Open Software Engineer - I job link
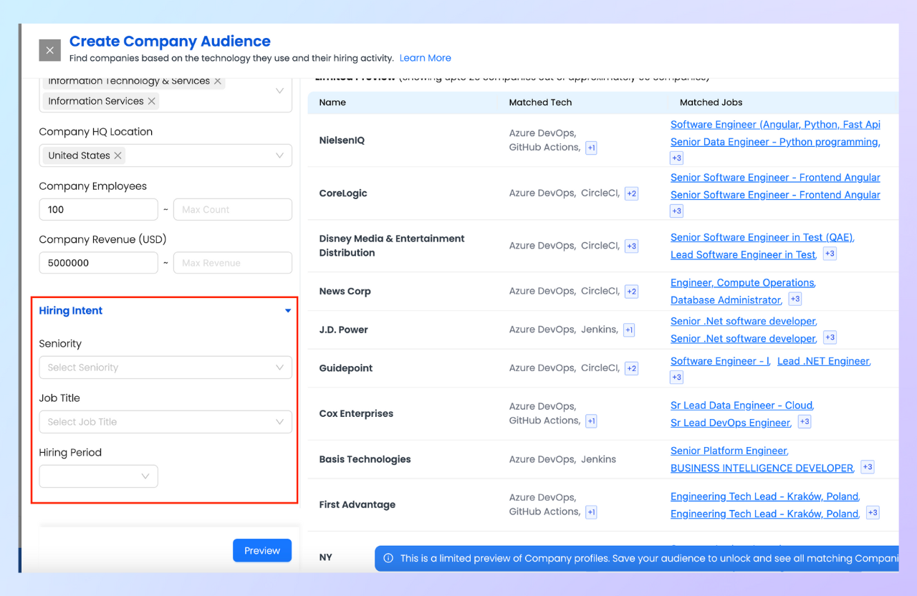917x596 pixels. [720, 361]
